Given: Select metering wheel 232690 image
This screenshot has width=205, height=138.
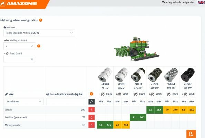Looking at the screenshot, I should pyautogui.click(x=155, y=75).
